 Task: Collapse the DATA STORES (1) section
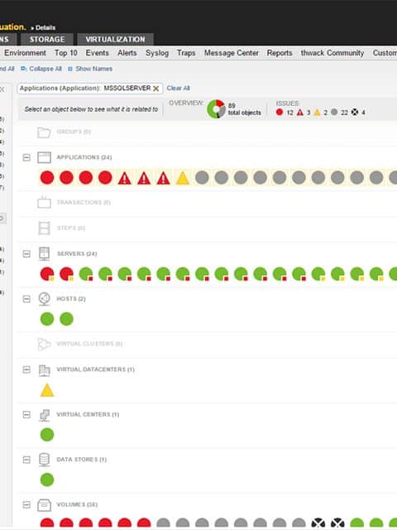[x=26, y=460]
